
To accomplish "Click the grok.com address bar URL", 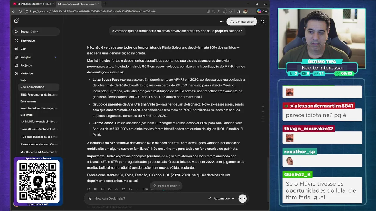I will [93, 11].
